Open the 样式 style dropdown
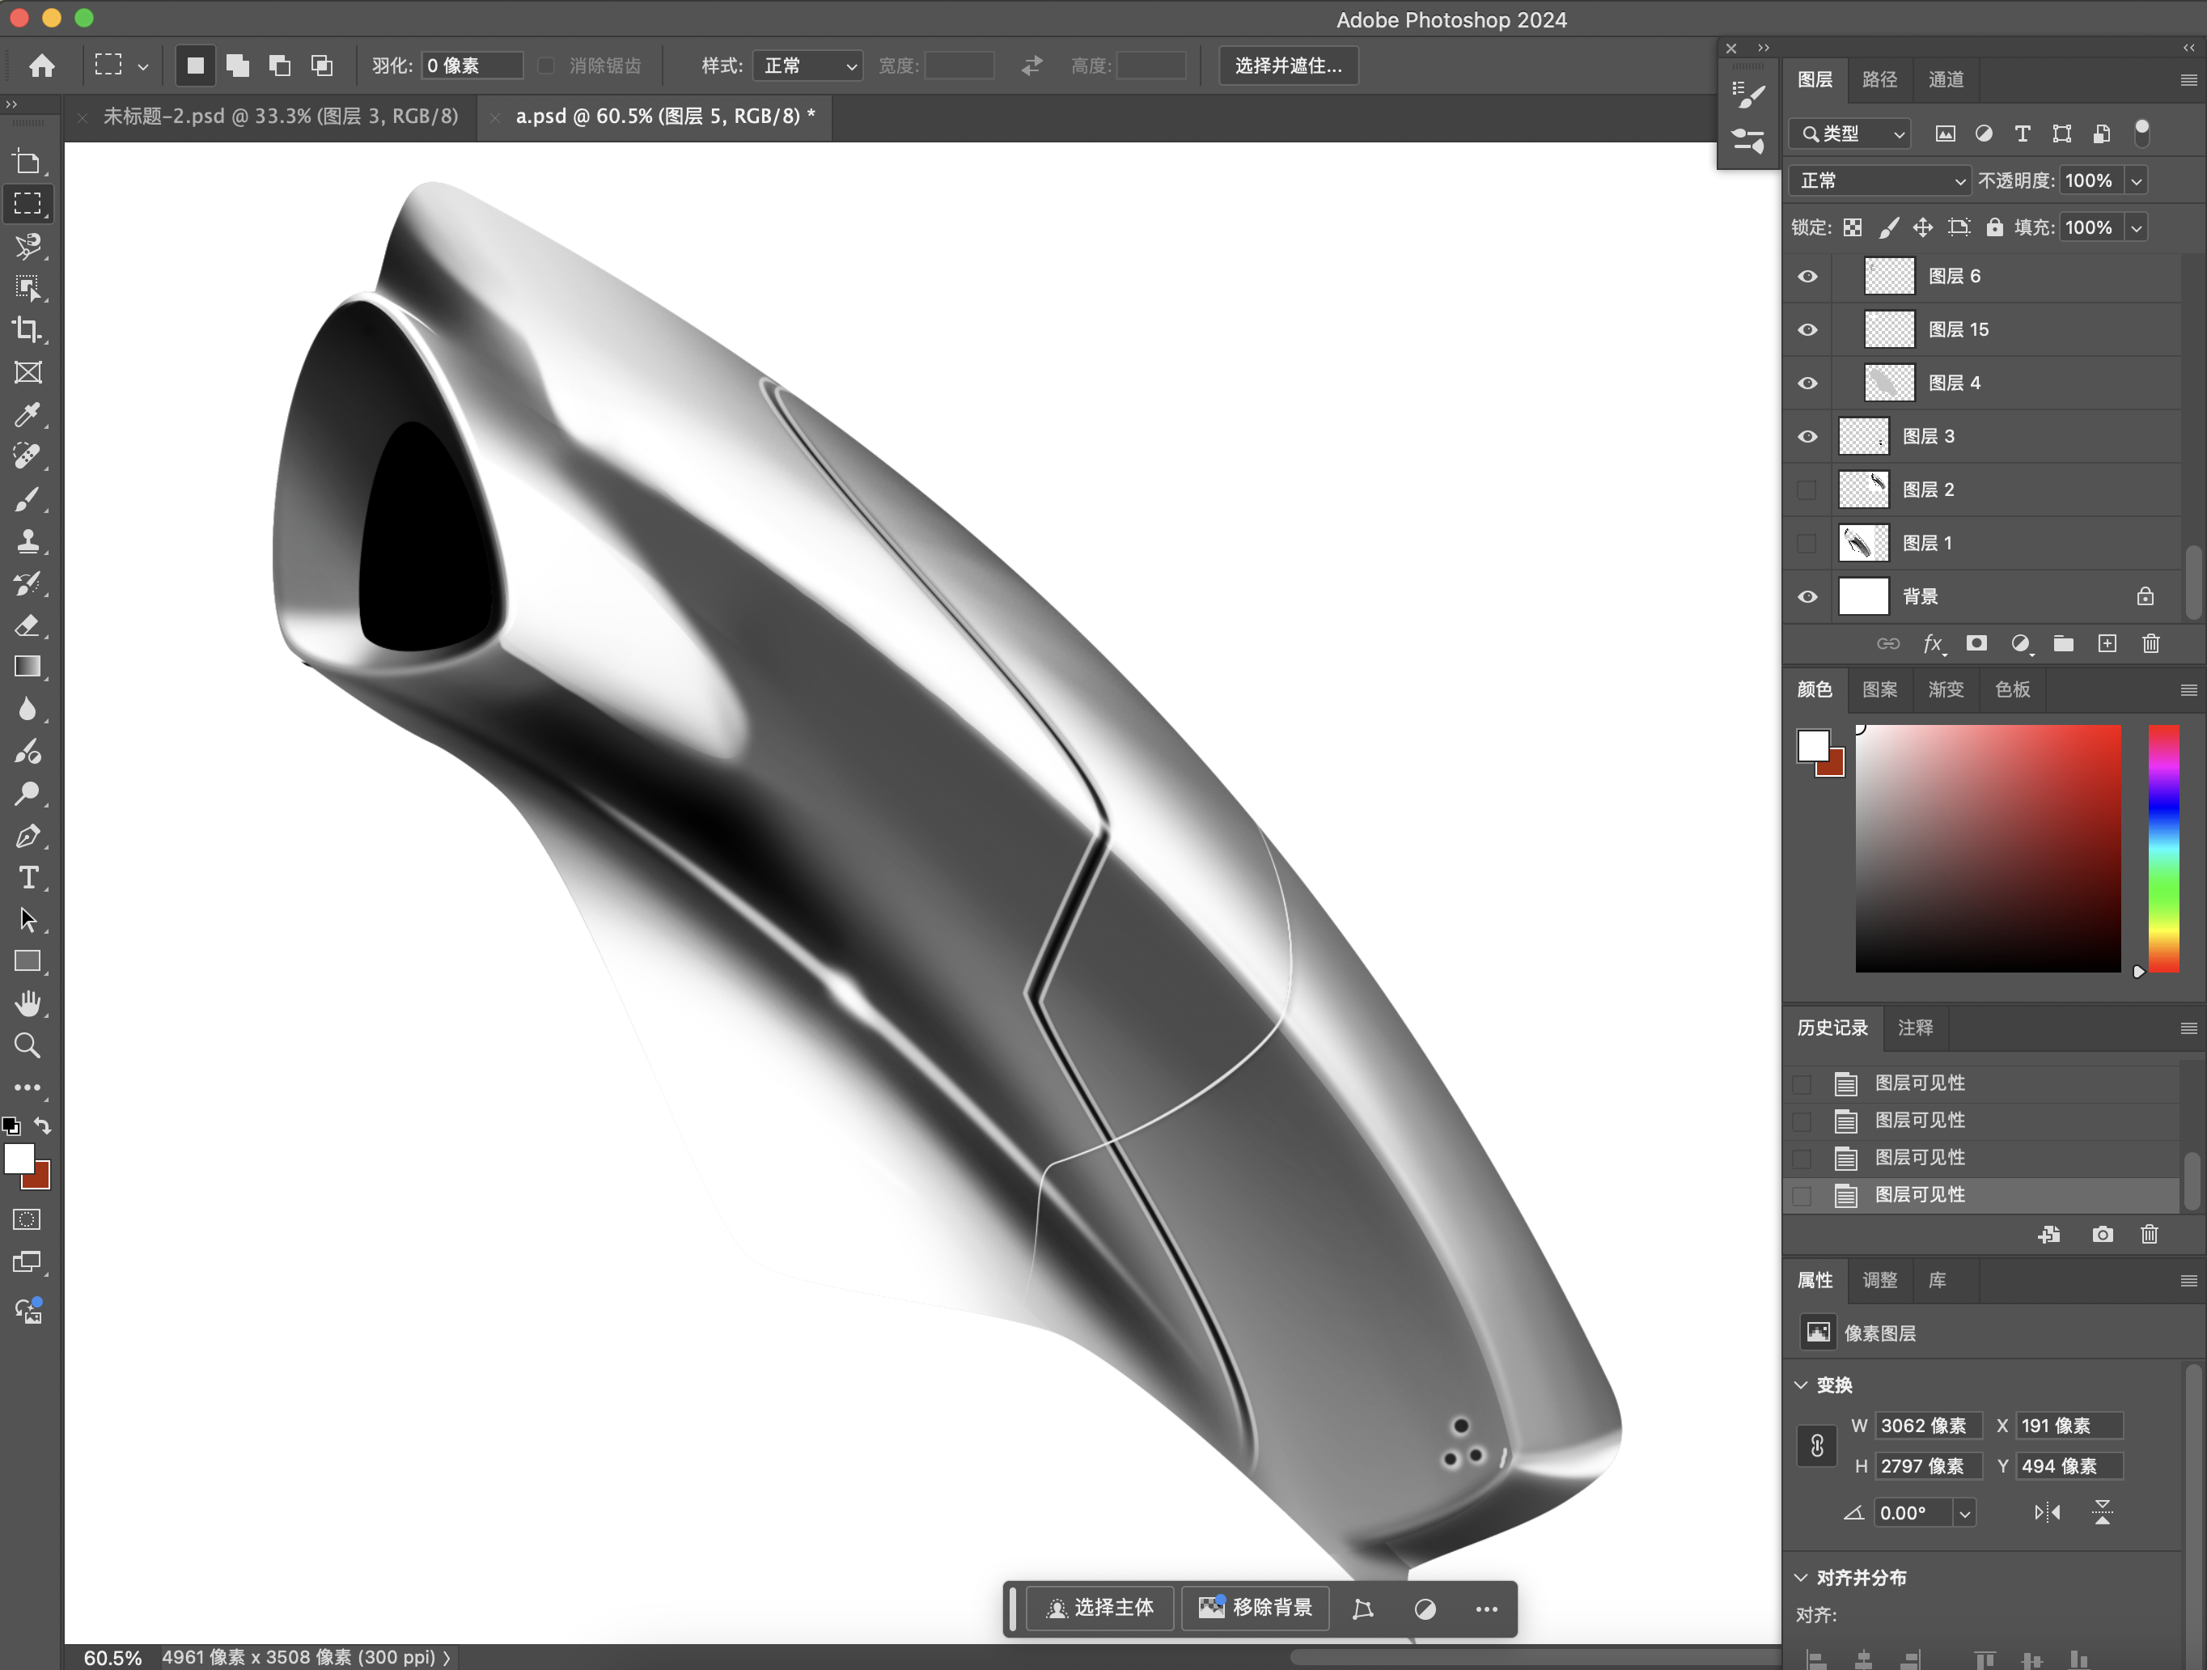The image size is (2207, 1670). 807,66
